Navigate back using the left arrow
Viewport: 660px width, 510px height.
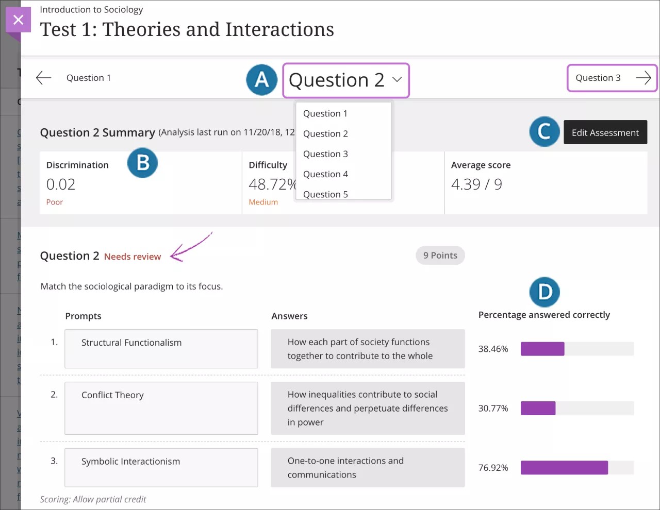43,77
